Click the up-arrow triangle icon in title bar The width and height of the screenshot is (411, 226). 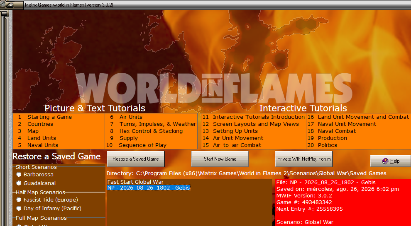10,5
